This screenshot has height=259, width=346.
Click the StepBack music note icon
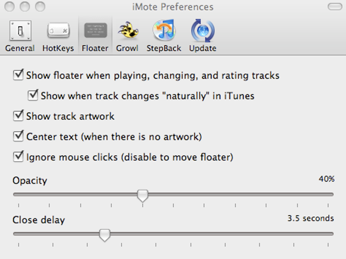[x=164, y=31]
